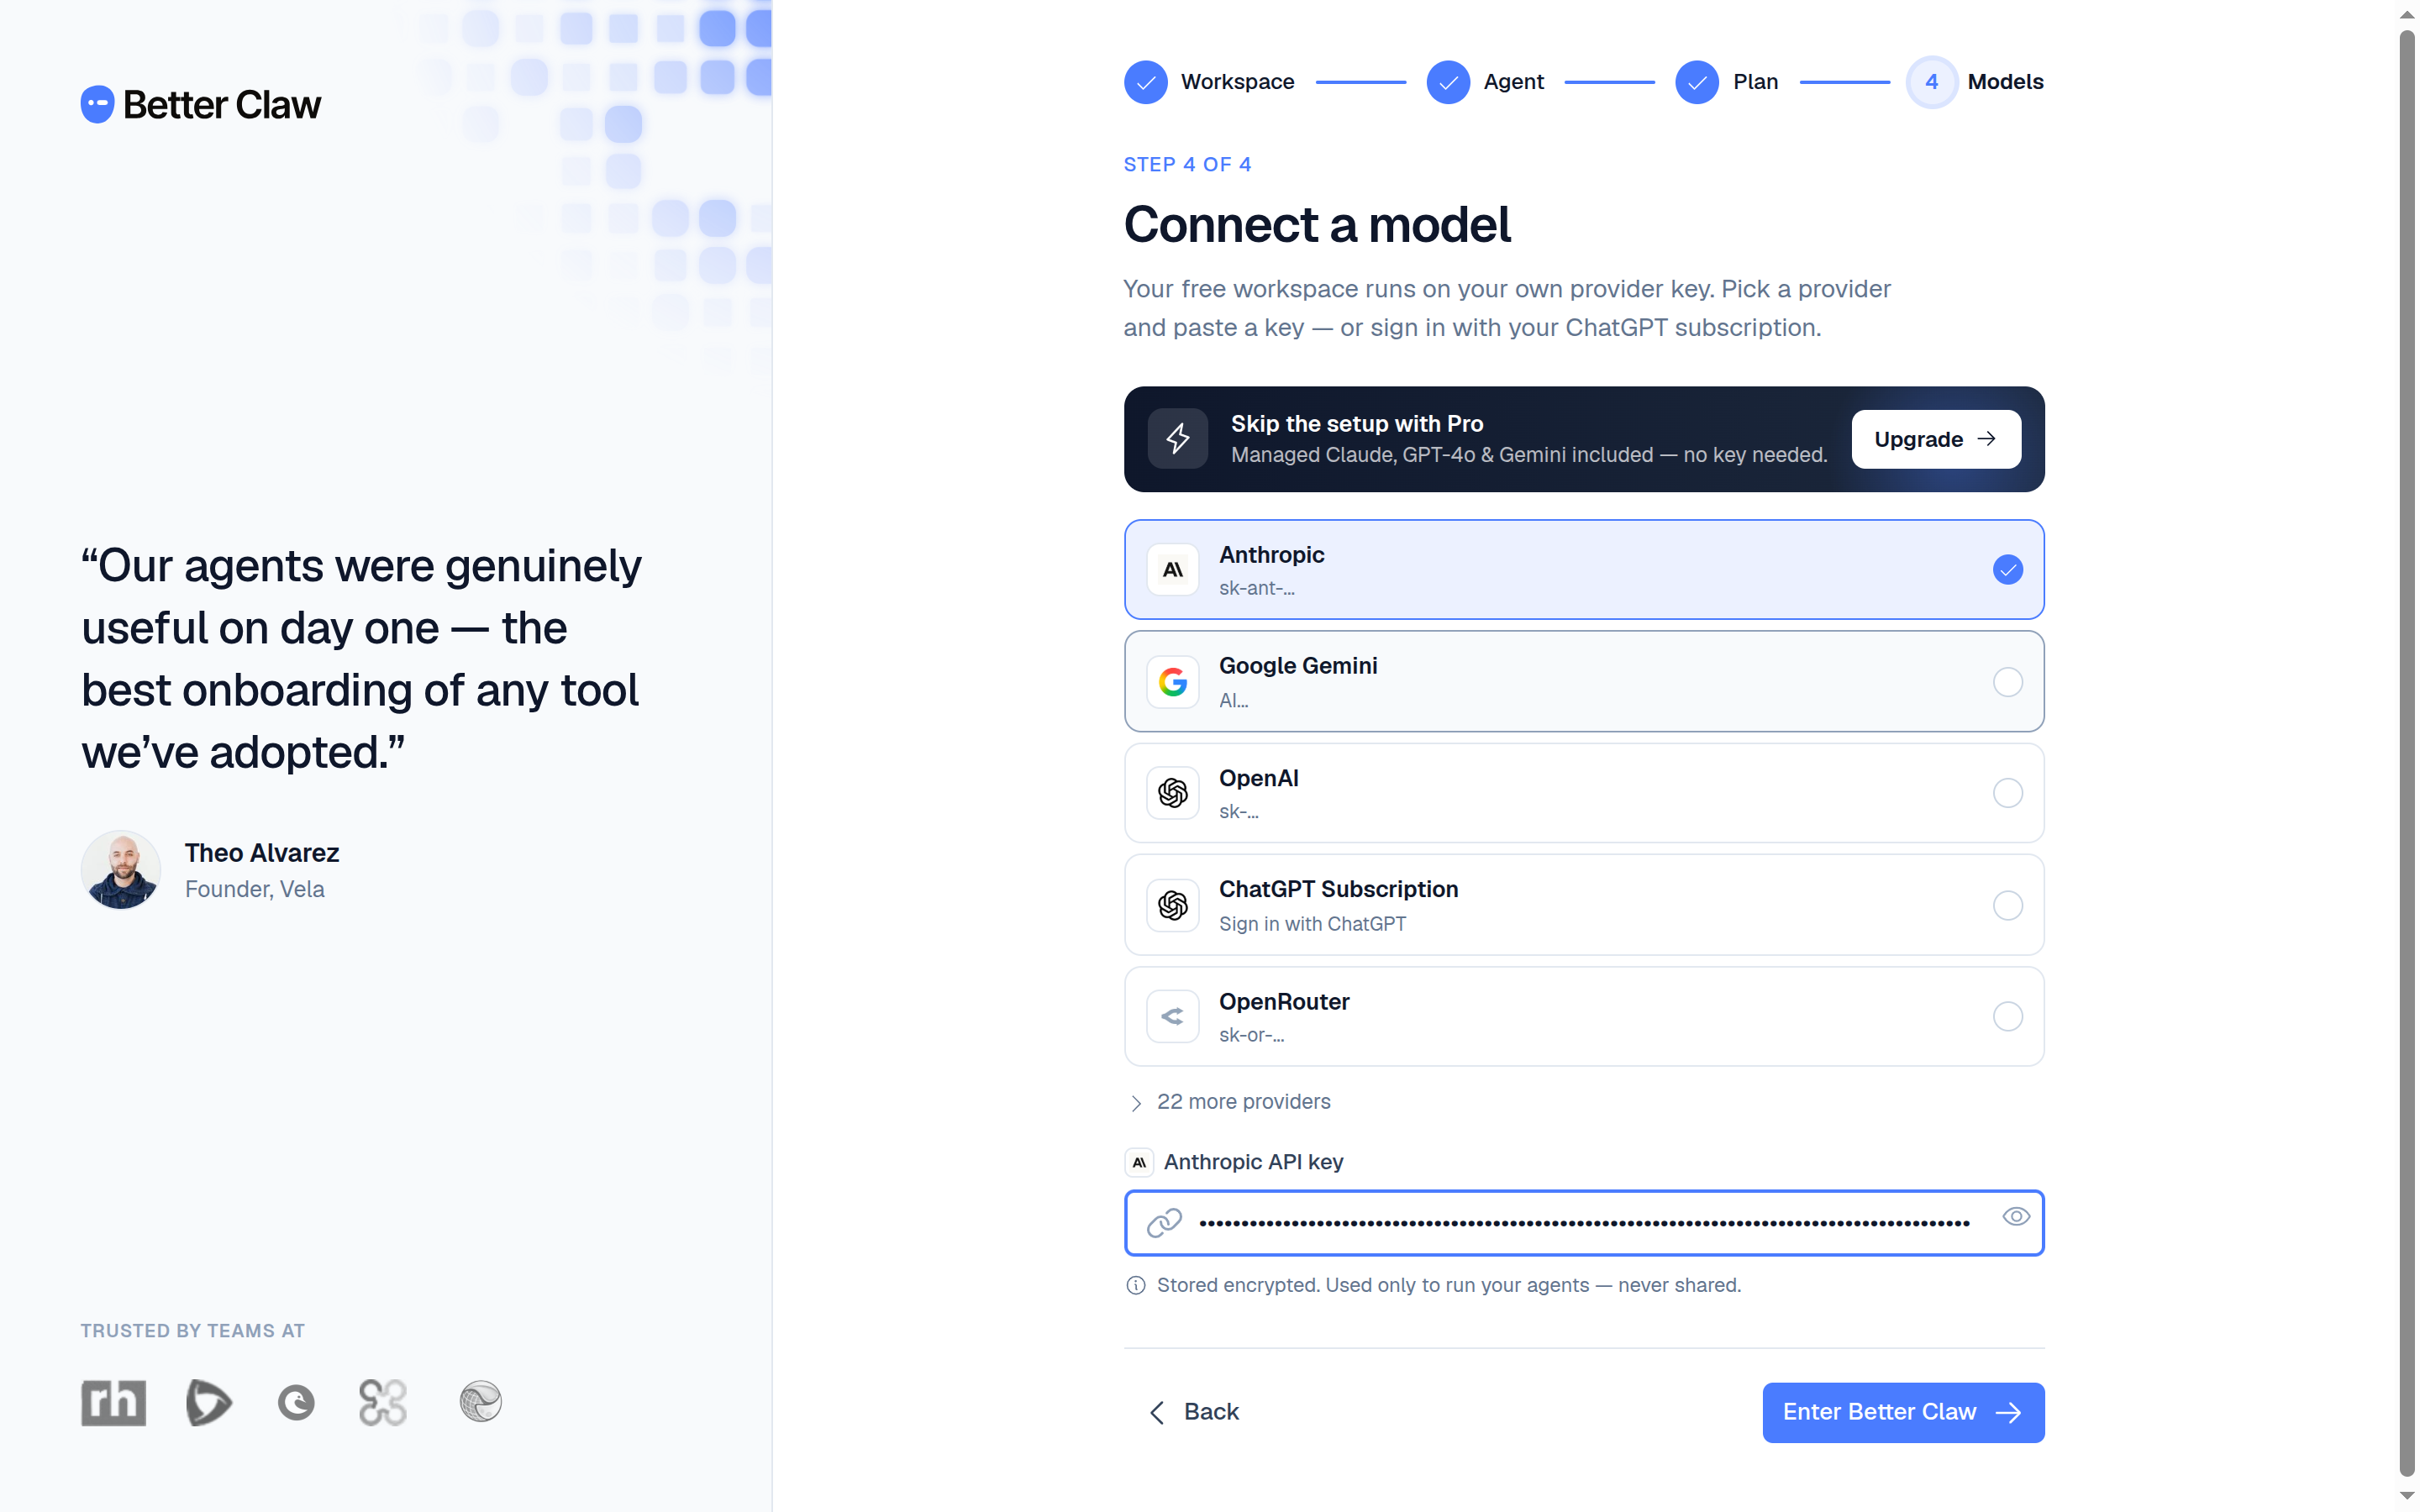
Task: Click the 'Managed Claude, GPT-4o & Gemini' text
Action: 1528,455
